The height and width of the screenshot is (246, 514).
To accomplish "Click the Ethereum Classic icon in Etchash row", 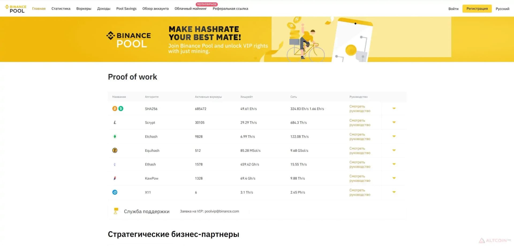I will coord(115,137).
